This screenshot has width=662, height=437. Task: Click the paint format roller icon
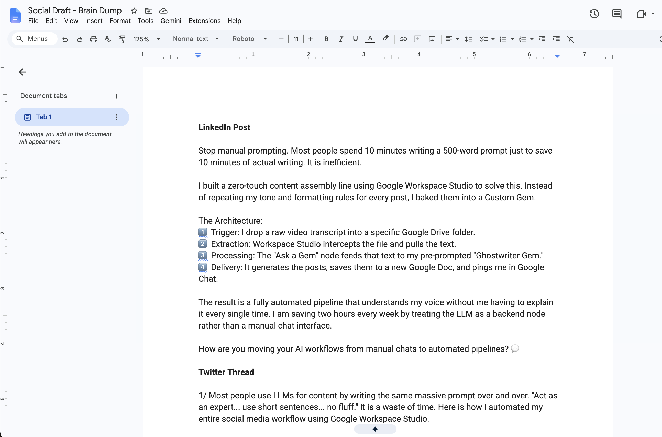click(x=122, y=39)
